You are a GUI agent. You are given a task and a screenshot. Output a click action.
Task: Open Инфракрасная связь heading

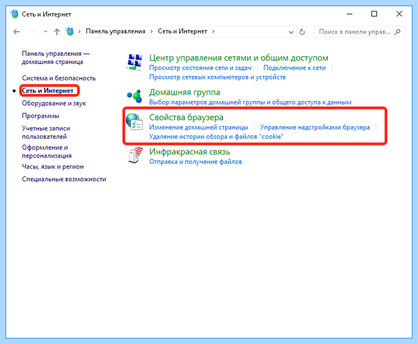[189, 152]
